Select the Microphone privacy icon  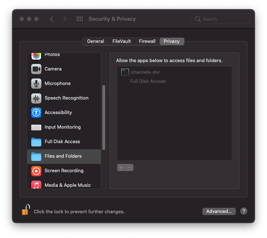36,84
